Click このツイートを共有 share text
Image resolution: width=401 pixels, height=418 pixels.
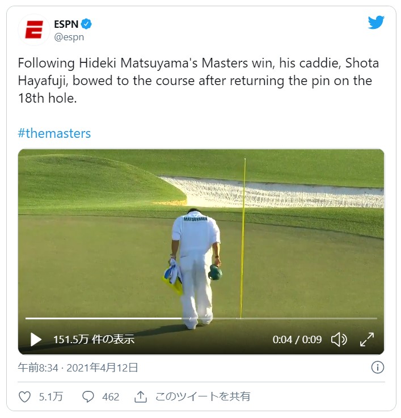coord(202,396)
